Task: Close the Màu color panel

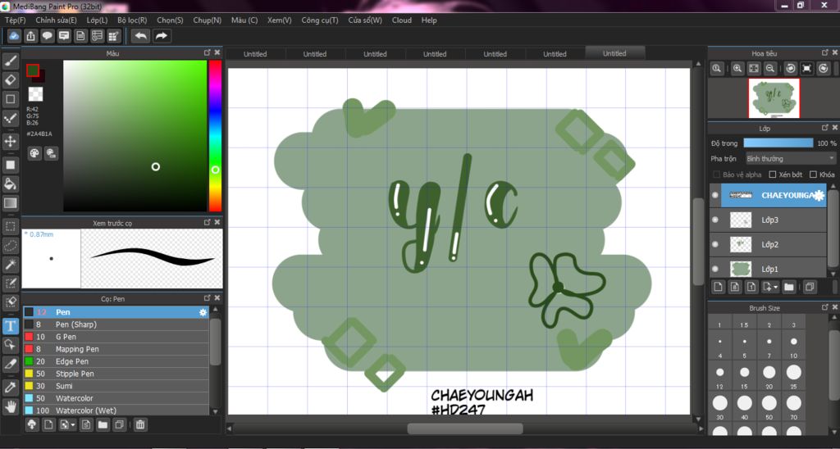Action: 217,53
